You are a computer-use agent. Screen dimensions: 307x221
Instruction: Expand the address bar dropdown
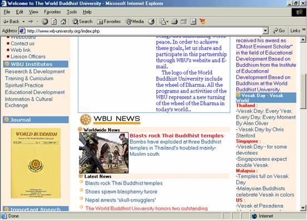click(265, 31)
